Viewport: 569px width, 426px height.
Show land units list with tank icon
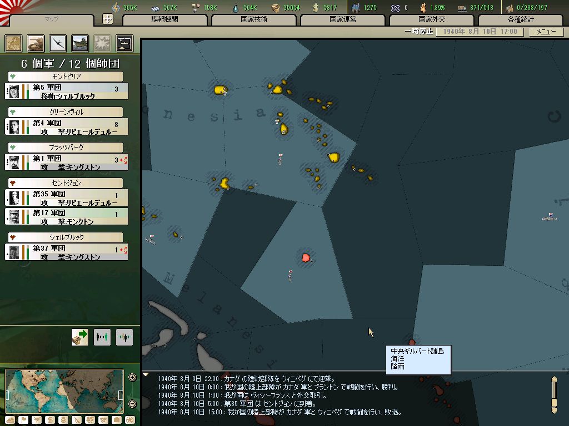pos(36,43)
